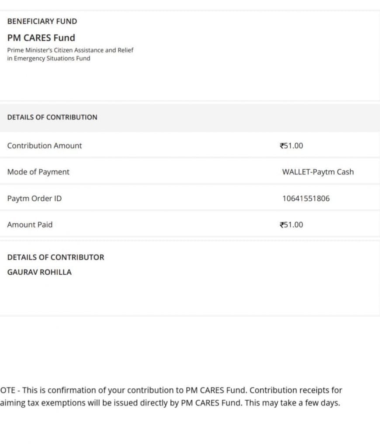This screenshot has height=448, width=380.
Task: Select the contributor name GAURAV ROHILLA
Action: point(39,272)
